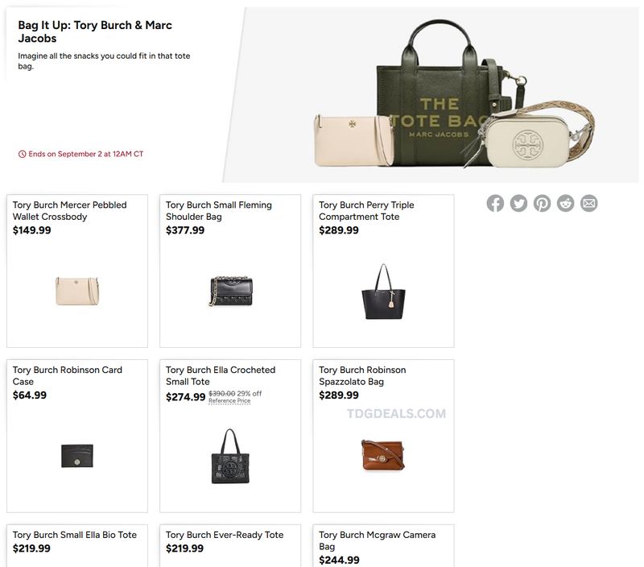Open Tory Burch Ever-Ready Tote listing

tap(225, 535)
